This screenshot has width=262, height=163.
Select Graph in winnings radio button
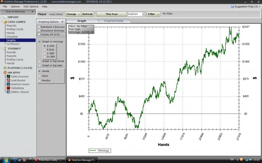click(40, 42)
